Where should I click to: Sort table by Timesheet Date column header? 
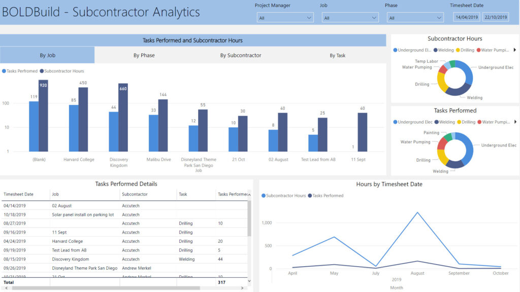click(x=18, y=194)
